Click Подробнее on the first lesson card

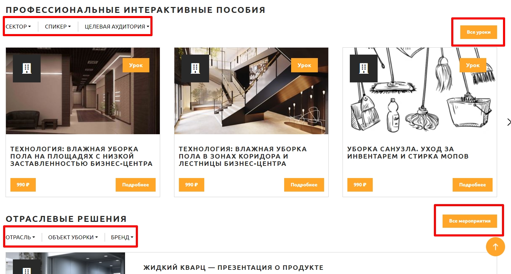[x=135, y=185]
